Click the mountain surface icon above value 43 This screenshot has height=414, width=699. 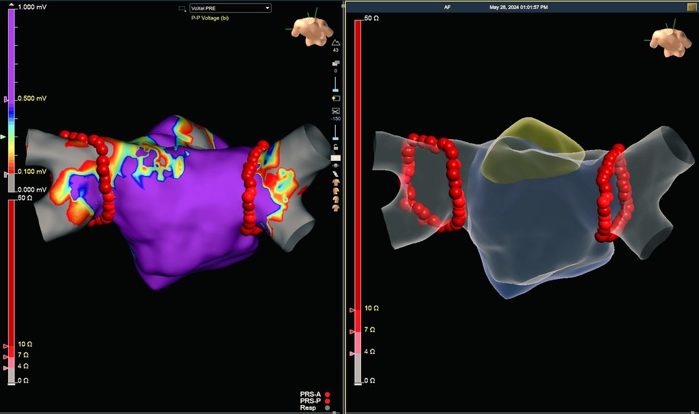[336, 43]
